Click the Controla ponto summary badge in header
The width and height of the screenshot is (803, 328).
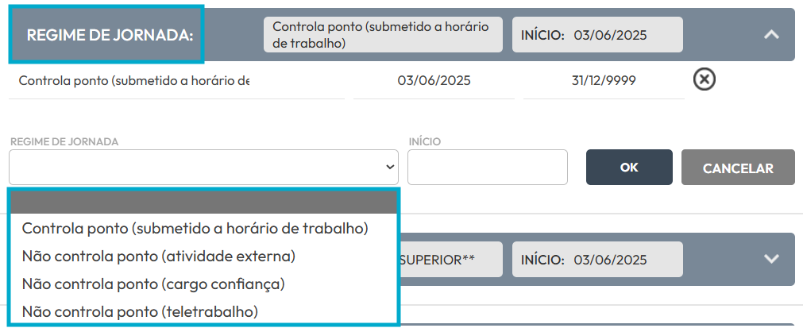[x=383, y=35]
